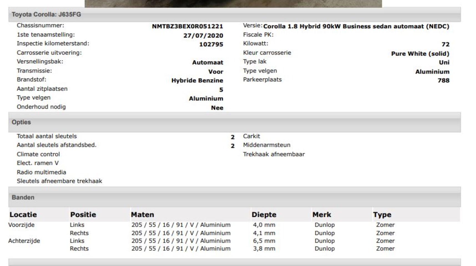This screenshot has height=266, width=476.
Task: Select chassis number NMTBZ3BEX0R051221
Action: (x=187, y=26)
